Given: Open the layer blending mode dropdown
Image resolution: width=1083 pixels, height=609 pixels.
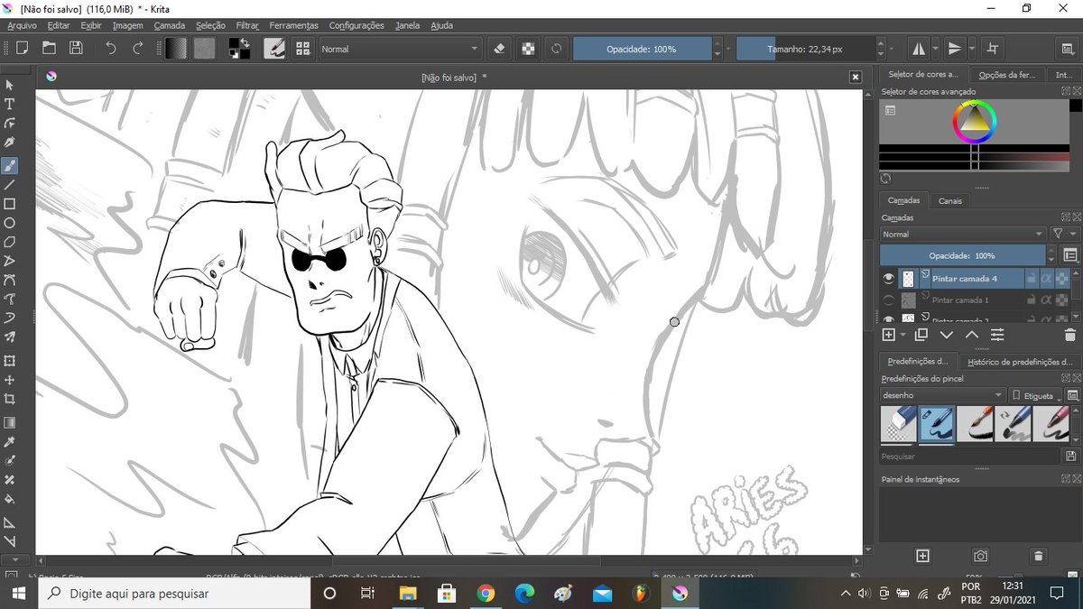Looking at the screenshot, I should (x=963, y=234).
